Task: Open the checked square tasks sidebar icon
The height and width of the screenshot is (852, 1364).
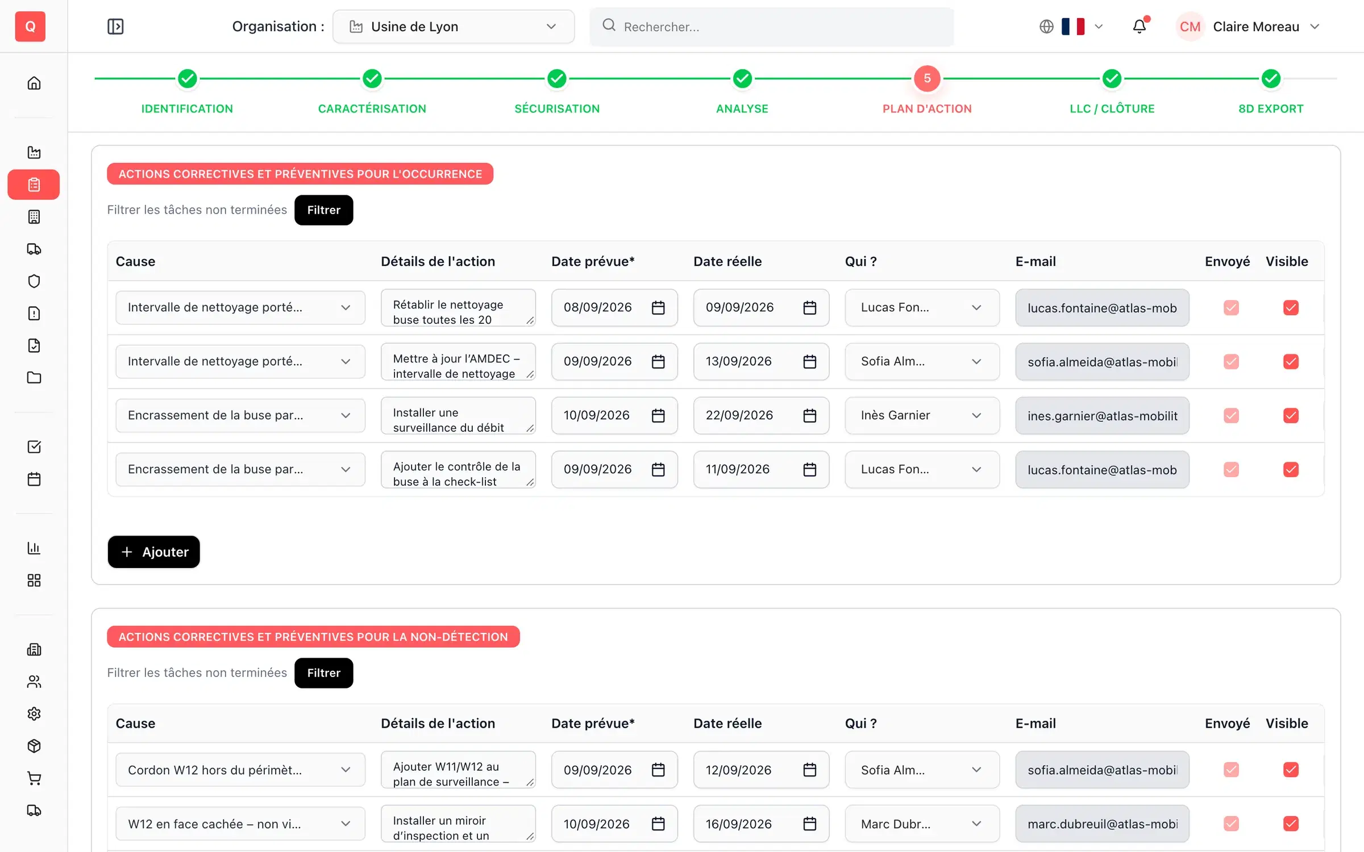Action: coord(34,447)
